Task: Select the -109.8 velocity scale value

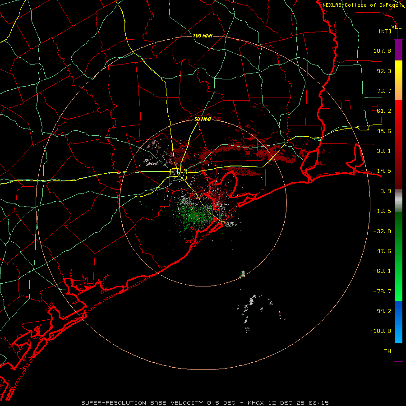Action: coord(380,331)
